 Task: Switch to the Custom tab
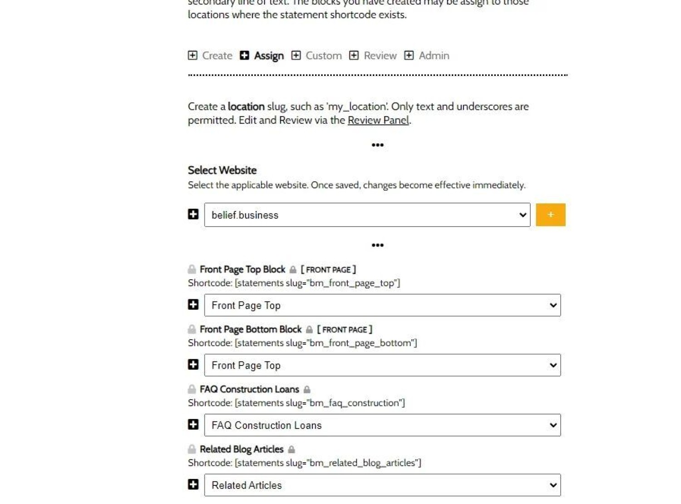[x=324, y=55]
